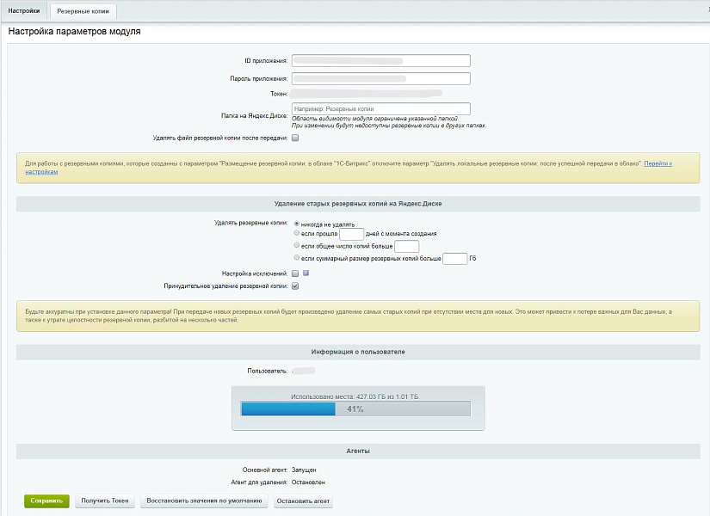The width and height of the screenshot is (710, 516).
Task: Open the Резервные копии tab
Action: 83,11
